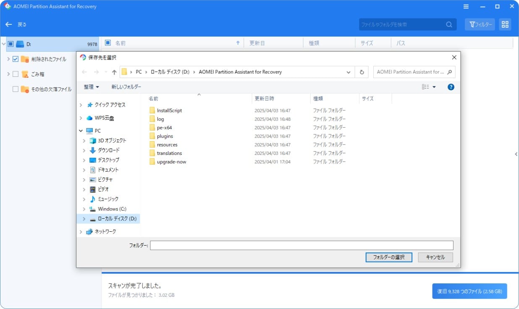The height and width of the screenshot is (309, 519).
Task: Click the help question mark icon
Action: (451, 87)
